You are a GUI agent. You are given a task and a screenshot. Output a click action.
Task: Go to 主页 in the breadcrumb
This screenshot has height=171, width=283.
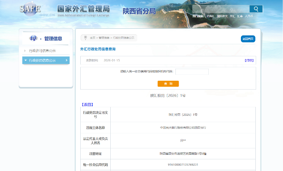click(x=92, y=38)
